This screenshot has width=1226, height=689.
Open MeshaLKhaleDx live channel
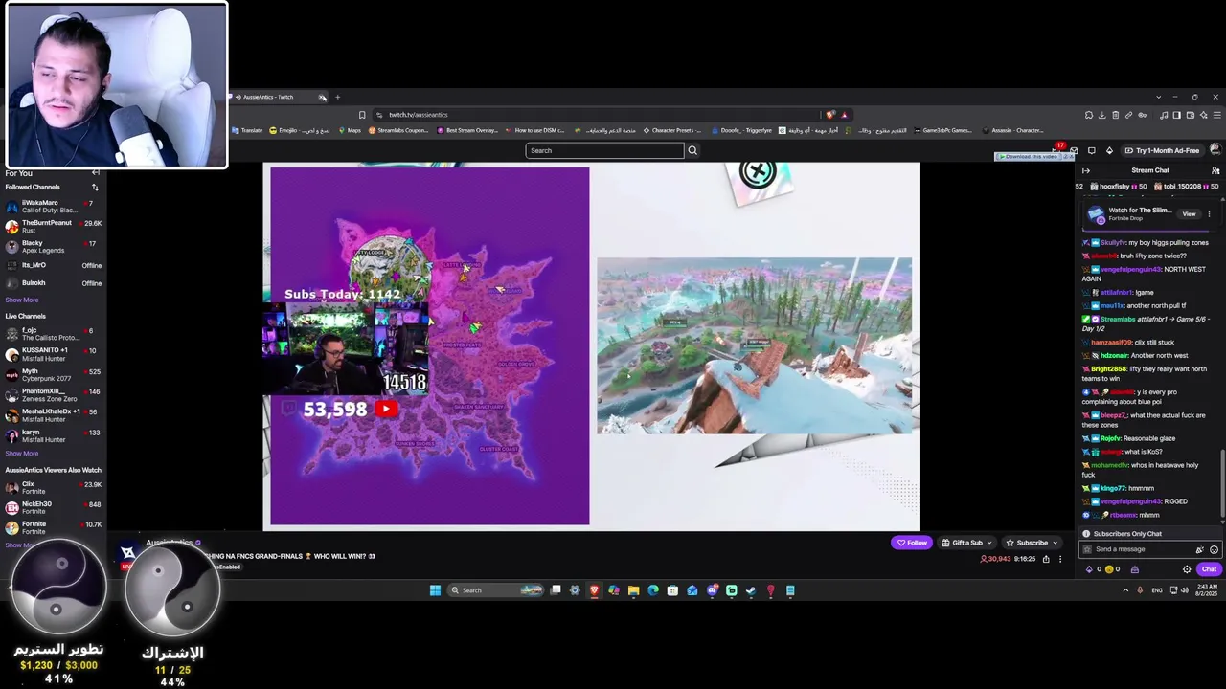[x=53, y=414]
